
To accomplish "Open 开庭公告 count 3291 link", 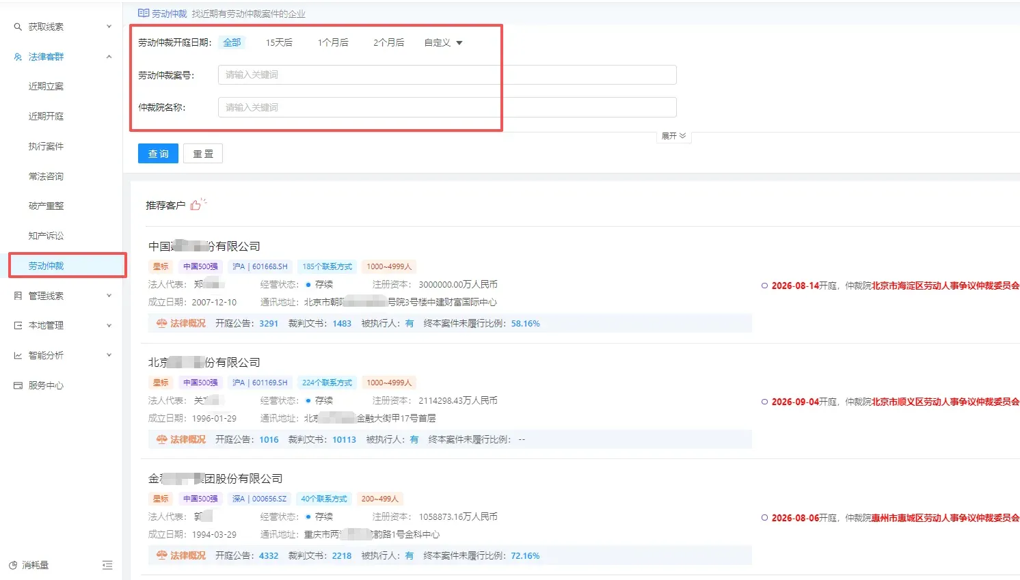I will 269,323.
